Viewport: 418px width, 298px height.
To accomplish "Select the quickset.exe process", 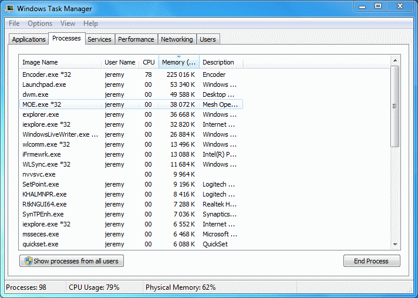I will (x=131, y=244).
